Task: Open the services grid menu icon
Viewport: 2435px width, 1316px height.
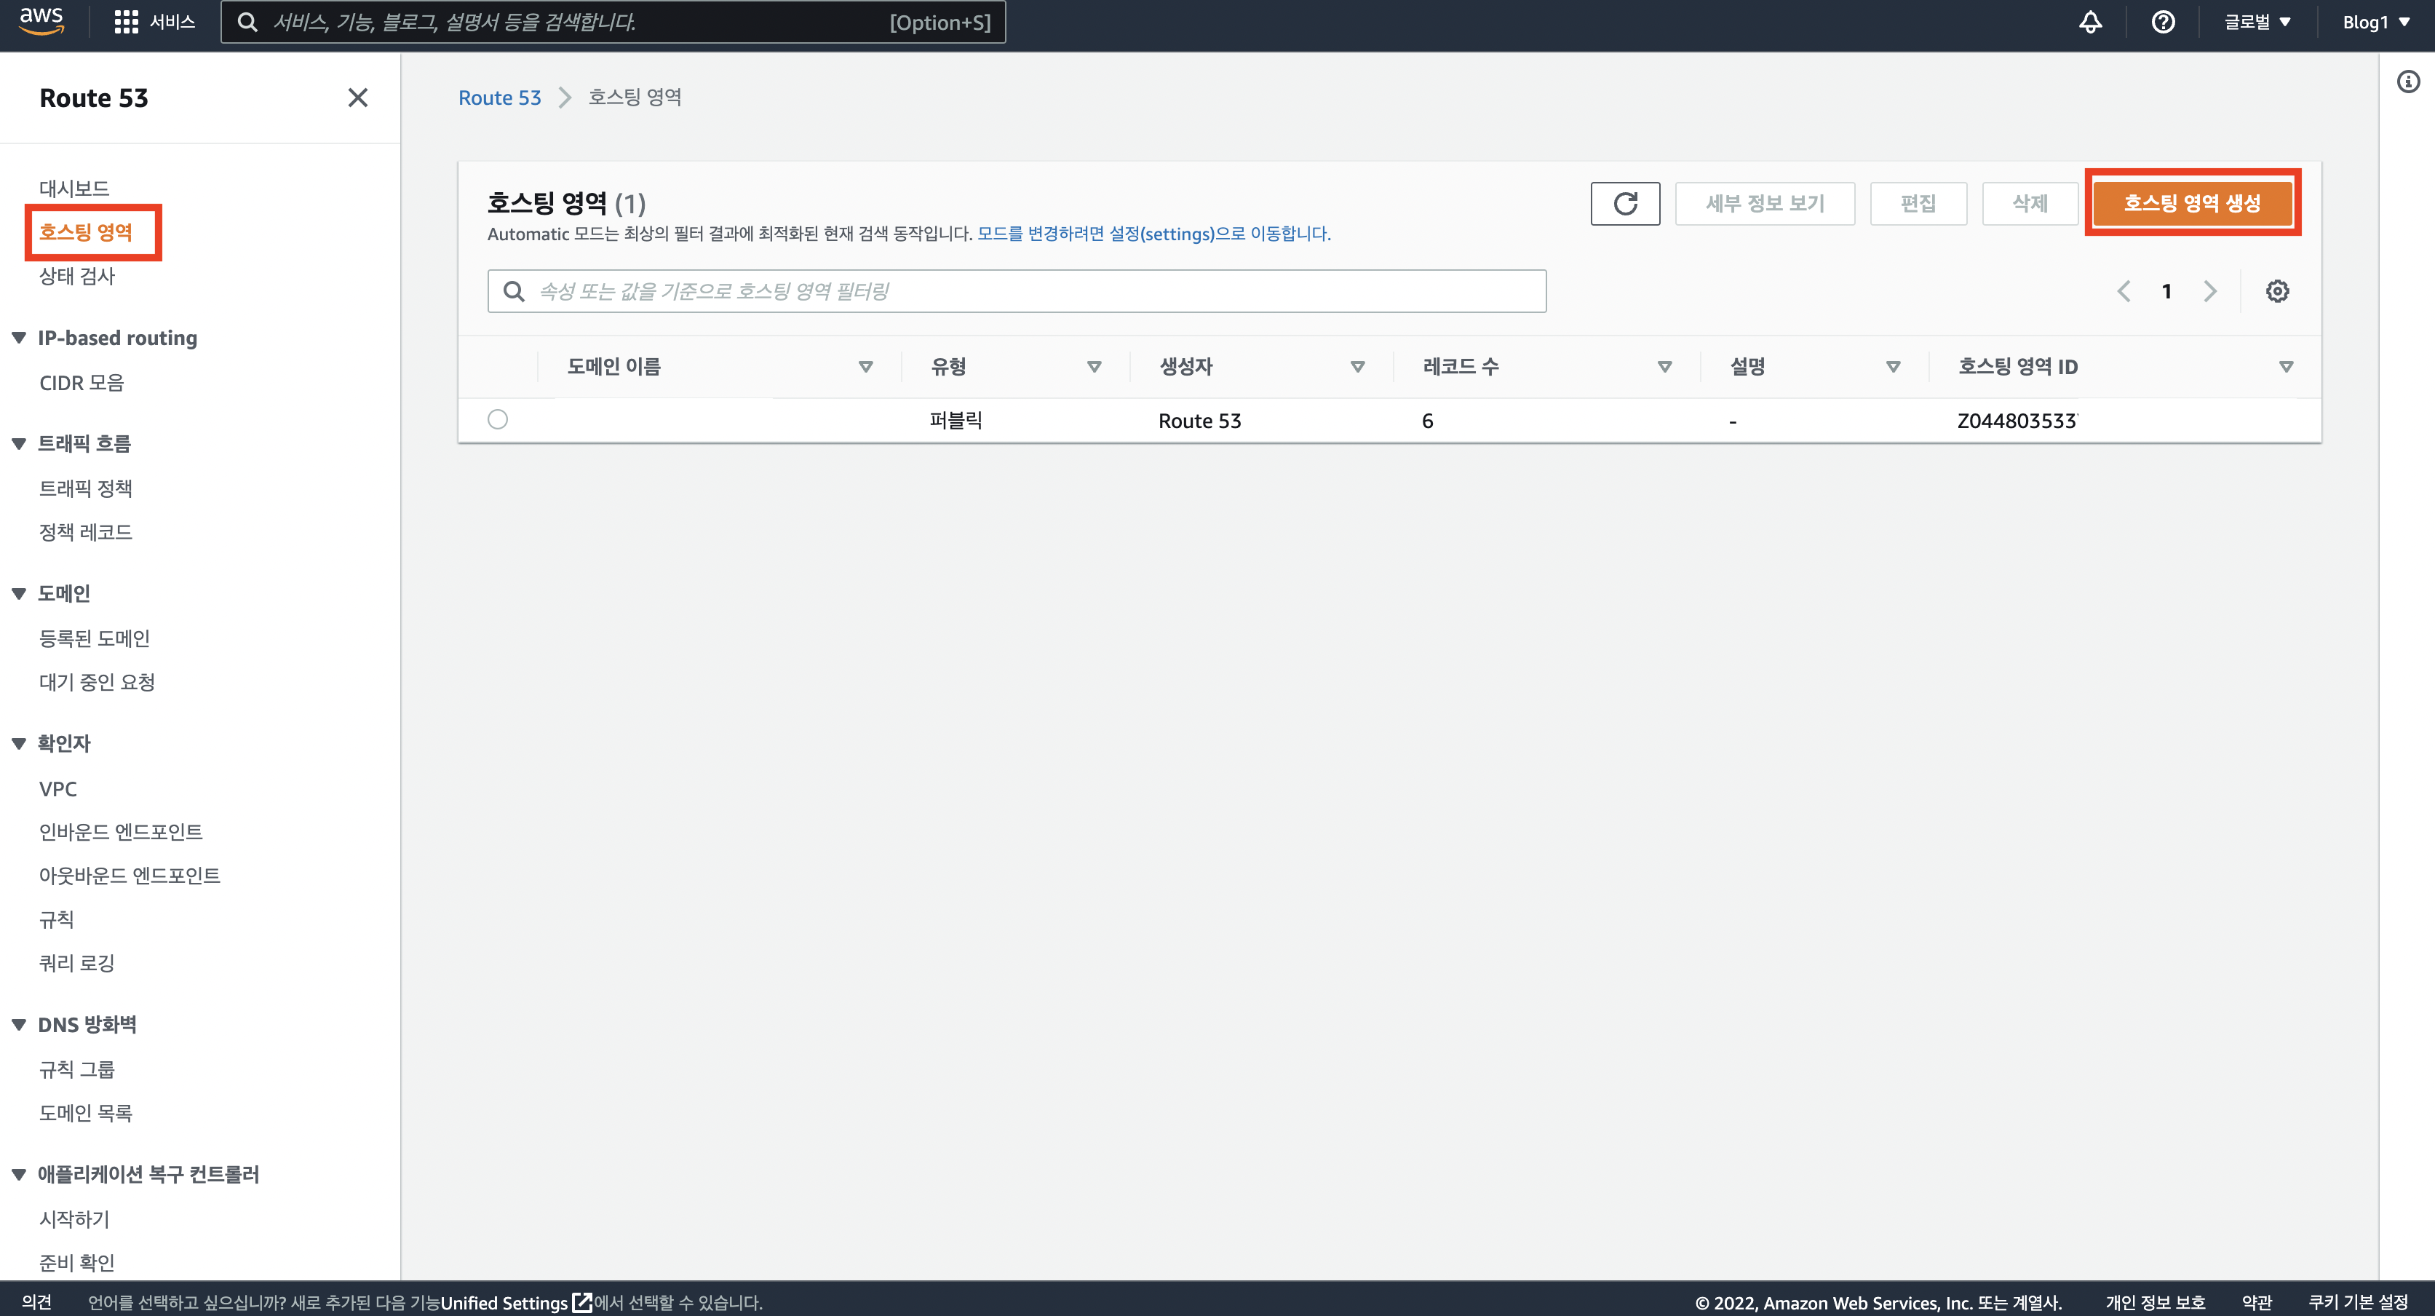Action: pos(126,22)
